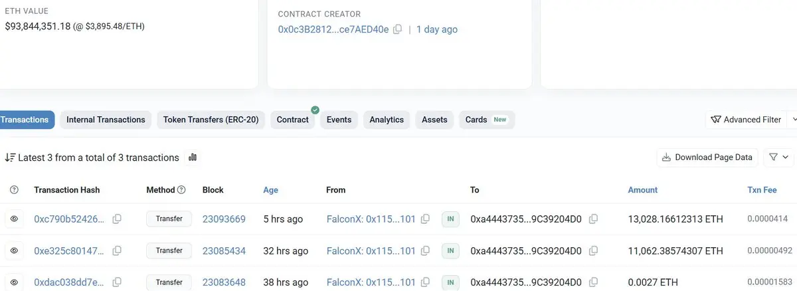The height and width of the screenshot is (291, 797).
Task: Sort transactions using the sort icon
Action: tap(10, 157)
